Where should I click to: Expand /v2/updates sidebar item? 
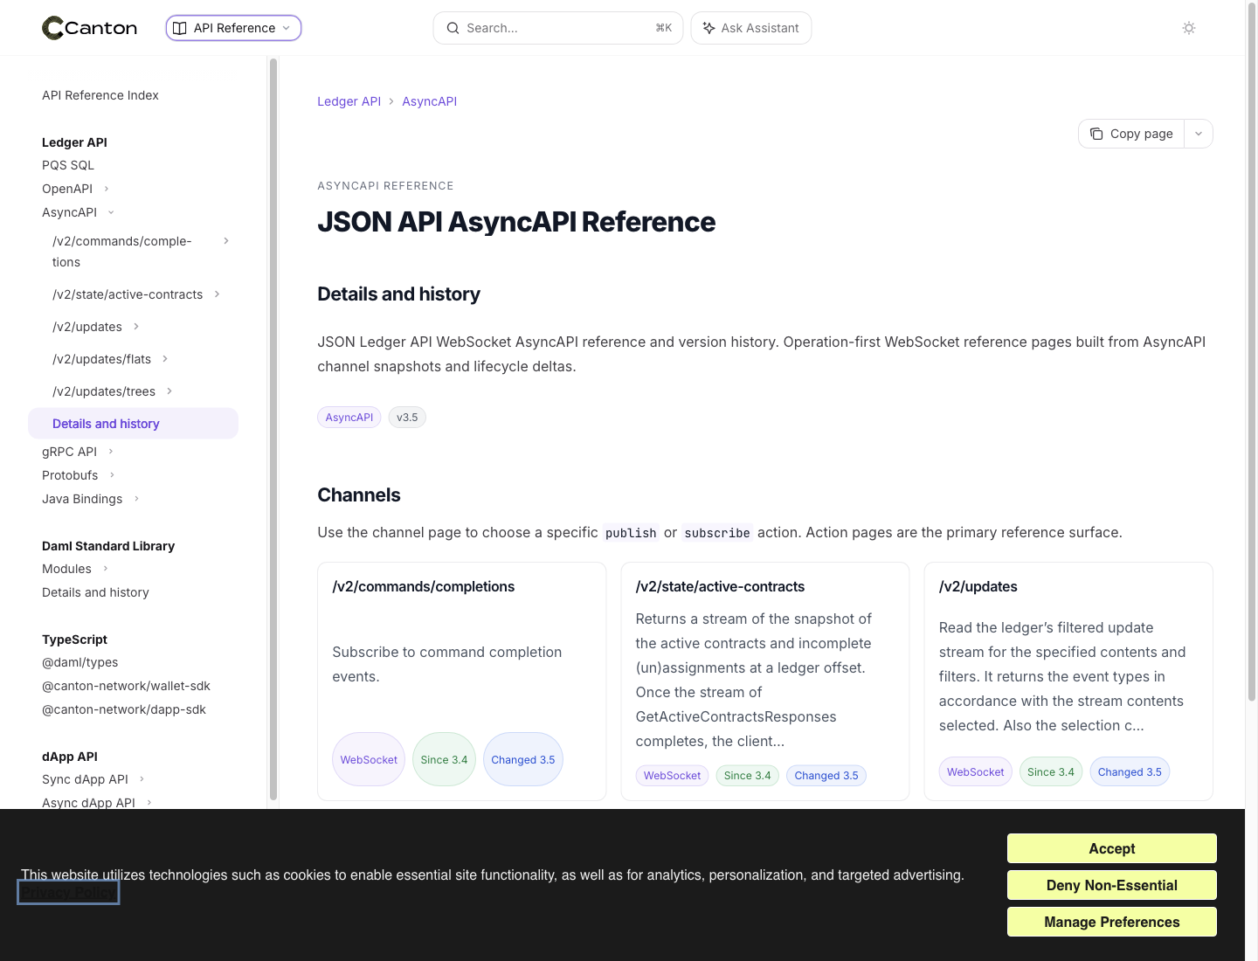pos(96,327)
